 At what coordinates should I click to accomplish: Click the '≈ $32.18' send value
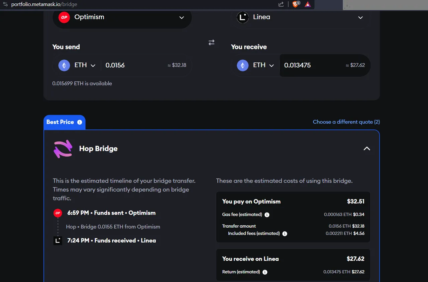pos(177,65)
